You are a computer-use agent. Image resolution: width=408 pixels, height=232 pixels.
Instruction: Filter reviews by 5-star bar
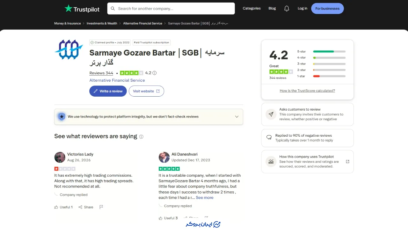(x=329, y=51)
